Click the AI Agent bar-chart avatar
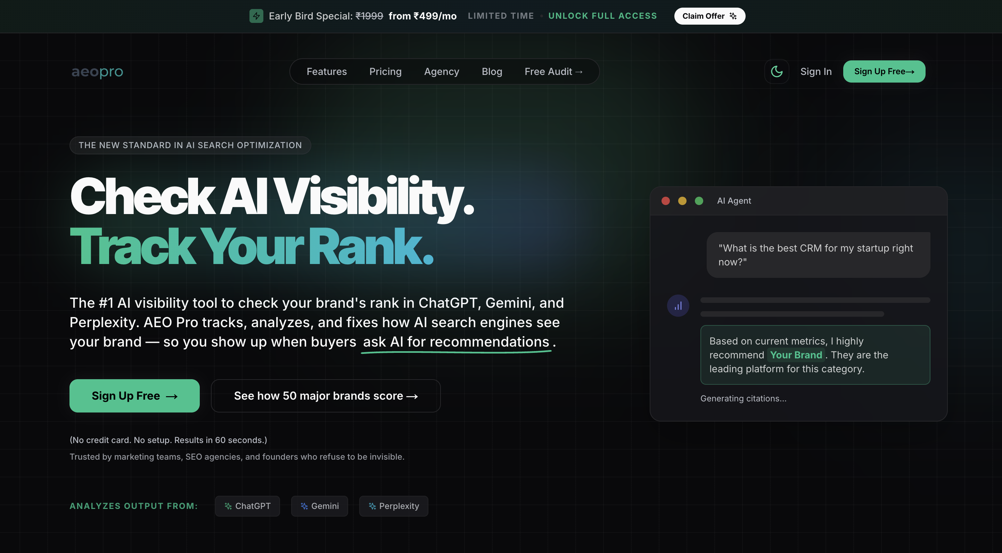Image resolution: width=1002 pixels, height=553 pixels. coord(678,306)
